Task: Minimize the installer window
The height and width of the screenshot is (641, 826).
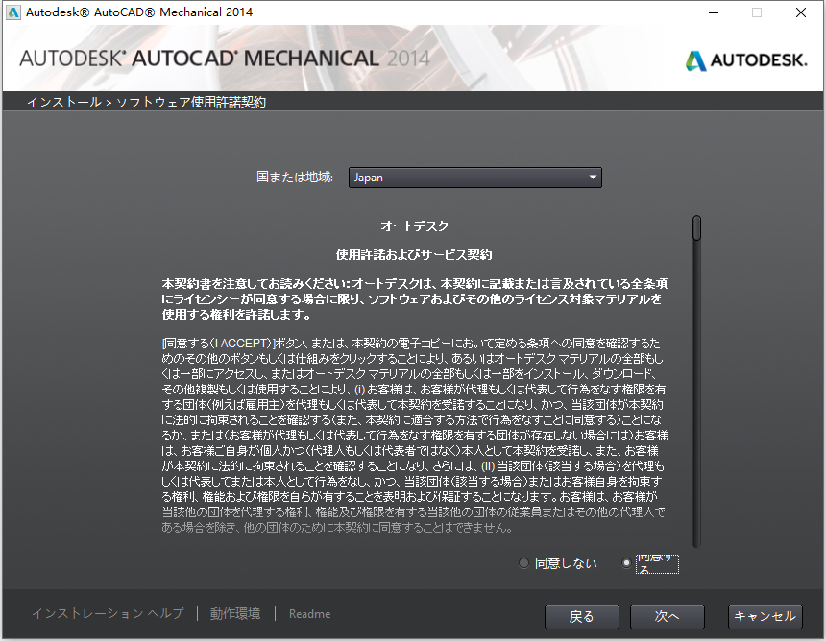Action: (x=714, y=12)
